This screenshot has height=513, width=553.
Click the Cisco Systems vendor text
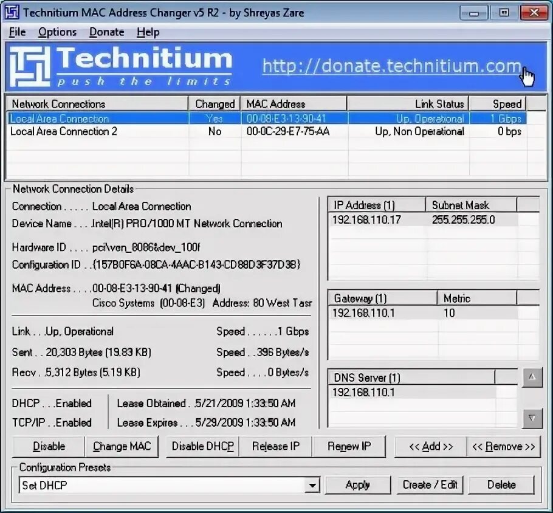[123, 303]
